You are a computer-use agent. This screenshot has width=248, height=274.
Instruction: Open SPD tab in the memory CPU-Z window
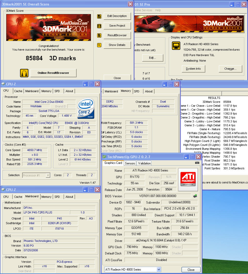137,91
